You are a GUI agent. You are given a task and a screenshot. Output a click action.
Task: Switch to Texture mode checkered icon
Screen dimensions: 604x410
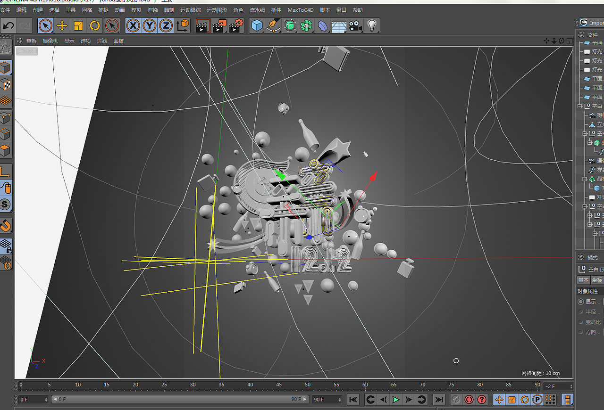coord(6,84)
